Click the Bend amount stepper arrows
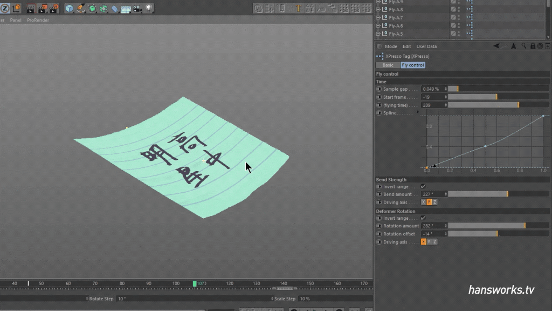The width and height of the screenshot is (552, 311). (446, 194)
